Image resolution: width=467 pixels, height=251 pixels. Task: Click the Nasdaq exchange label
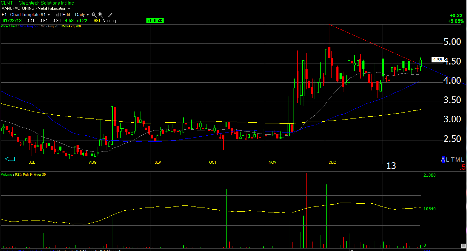(109, 21)
